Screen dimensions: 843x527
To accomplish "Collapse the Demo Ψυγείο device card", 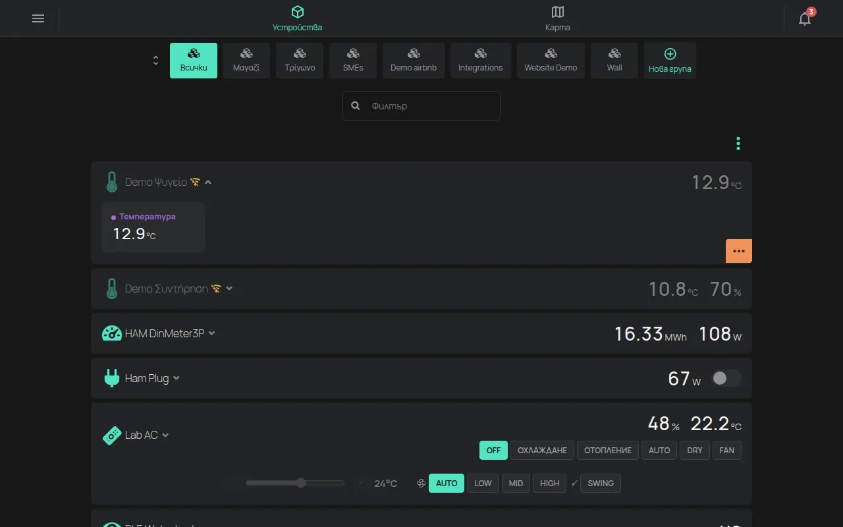I will tap(208, 182).
